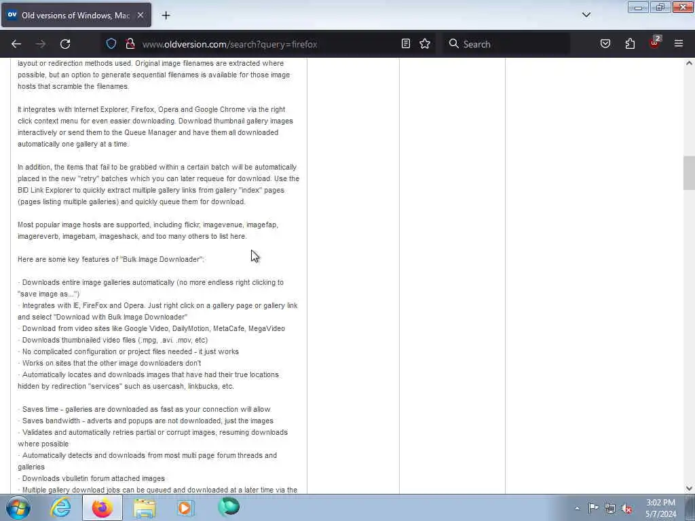Show hidden tray icons arrow

pos(577,508)
